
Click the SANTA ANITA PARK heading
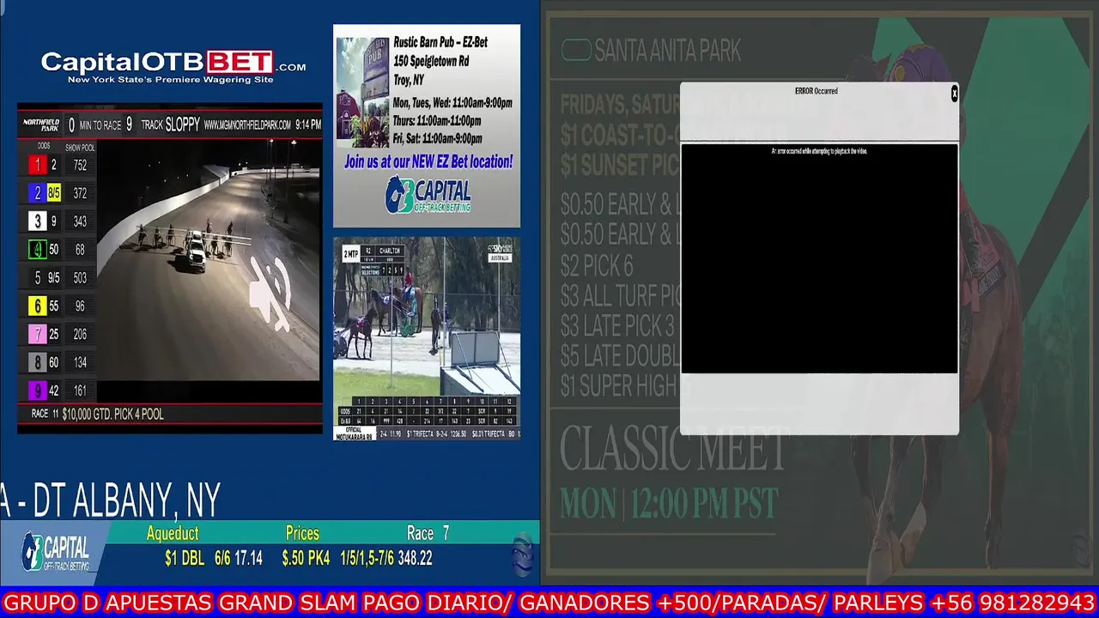668,51
